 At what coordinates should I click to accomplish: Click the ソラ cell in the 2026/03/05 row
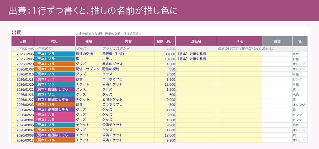click(55, 125)
